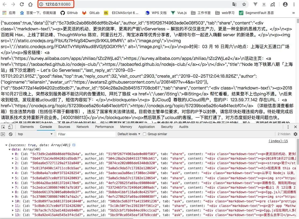Click the page vertical scrollbar
This screenshot has width=299, height=219.
coord(298,21)
